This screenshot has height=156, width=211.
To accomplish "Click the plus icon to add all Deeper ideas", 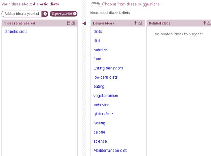I will tap(136, 23).
